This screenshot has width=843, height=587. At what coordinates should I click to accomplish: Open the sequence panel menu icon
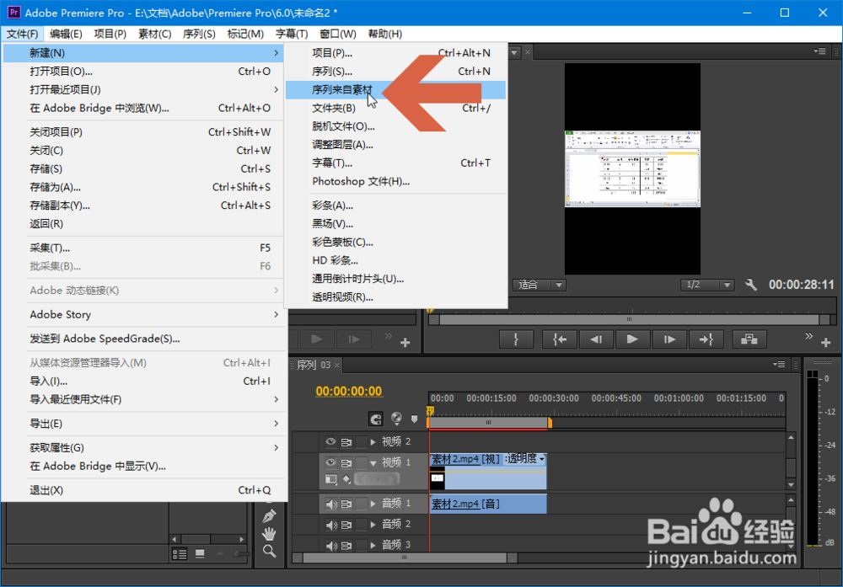(779, 364)
